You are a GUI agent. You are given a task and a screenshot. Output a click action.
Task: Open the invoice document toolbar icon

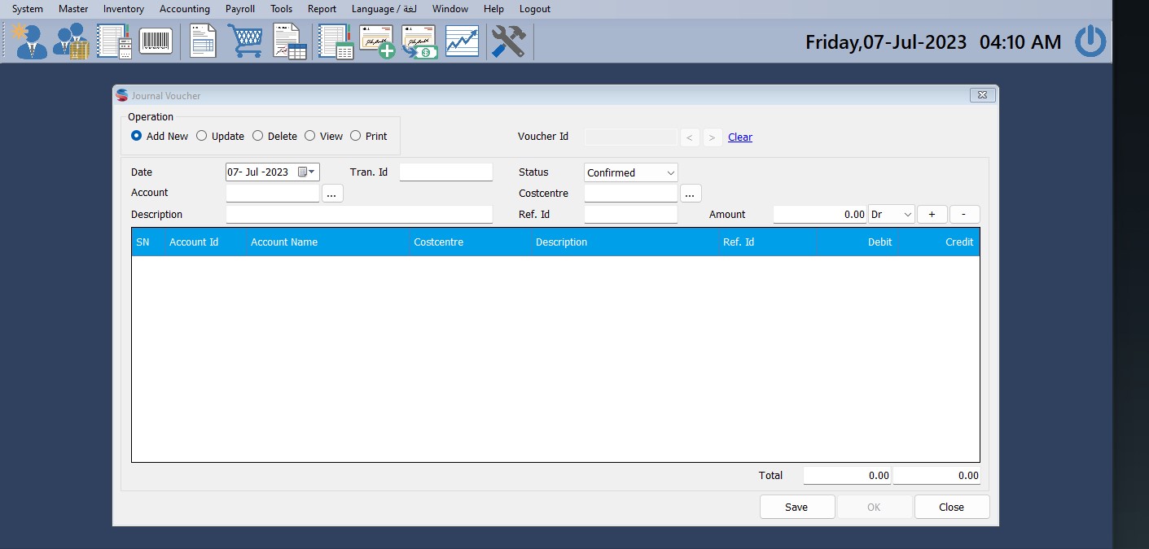[203, 41]
